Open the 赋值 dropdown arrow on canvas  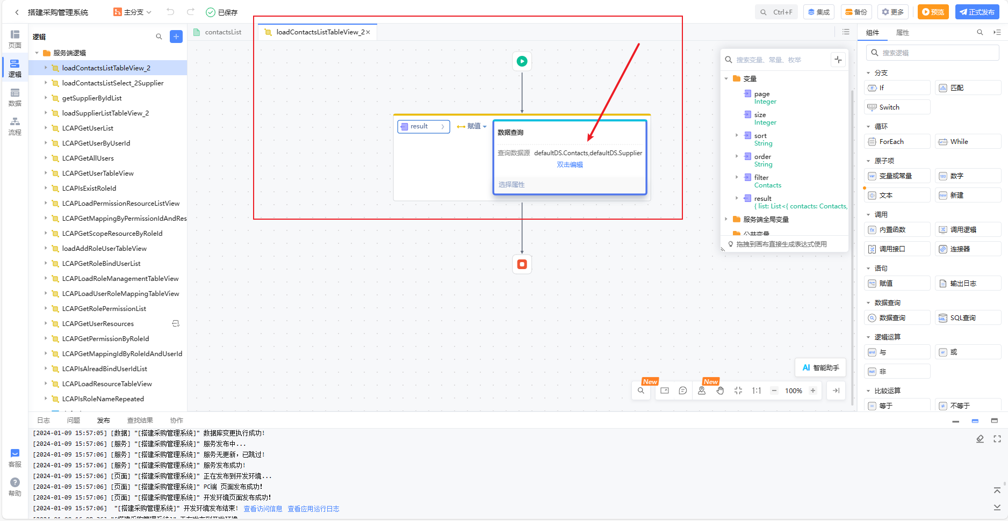pyautogui.click(x=485, y=127)
